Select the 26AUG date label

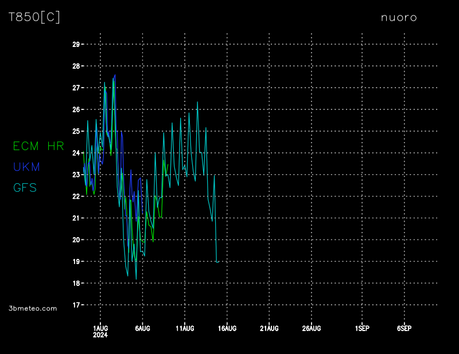pos(312,328)
